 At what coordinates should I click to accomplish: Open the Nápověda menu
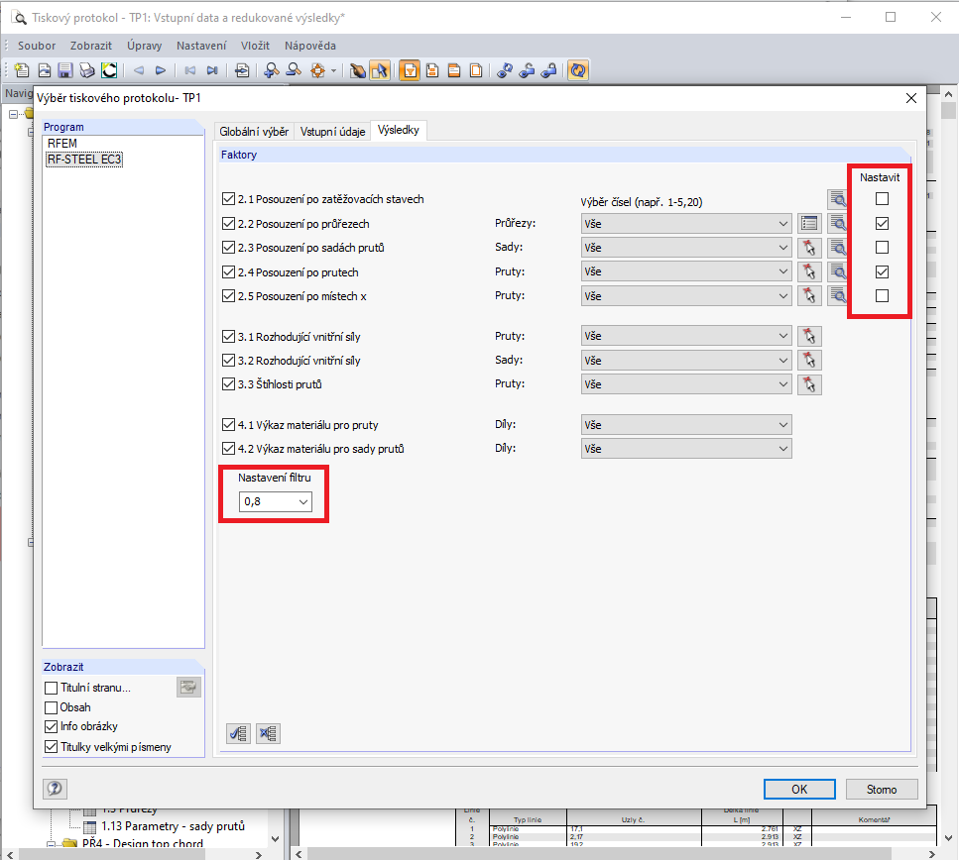click(x=310, y=46)
